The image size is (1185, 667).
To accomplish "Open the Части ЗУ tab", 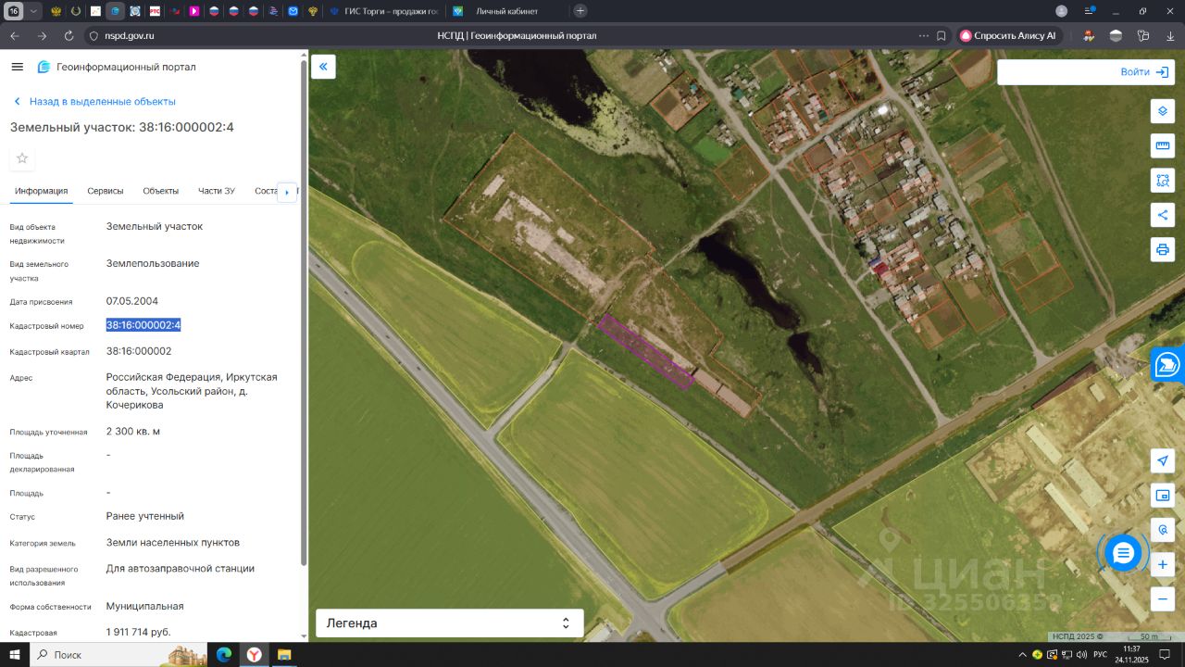I will click(x=217, y=191).
